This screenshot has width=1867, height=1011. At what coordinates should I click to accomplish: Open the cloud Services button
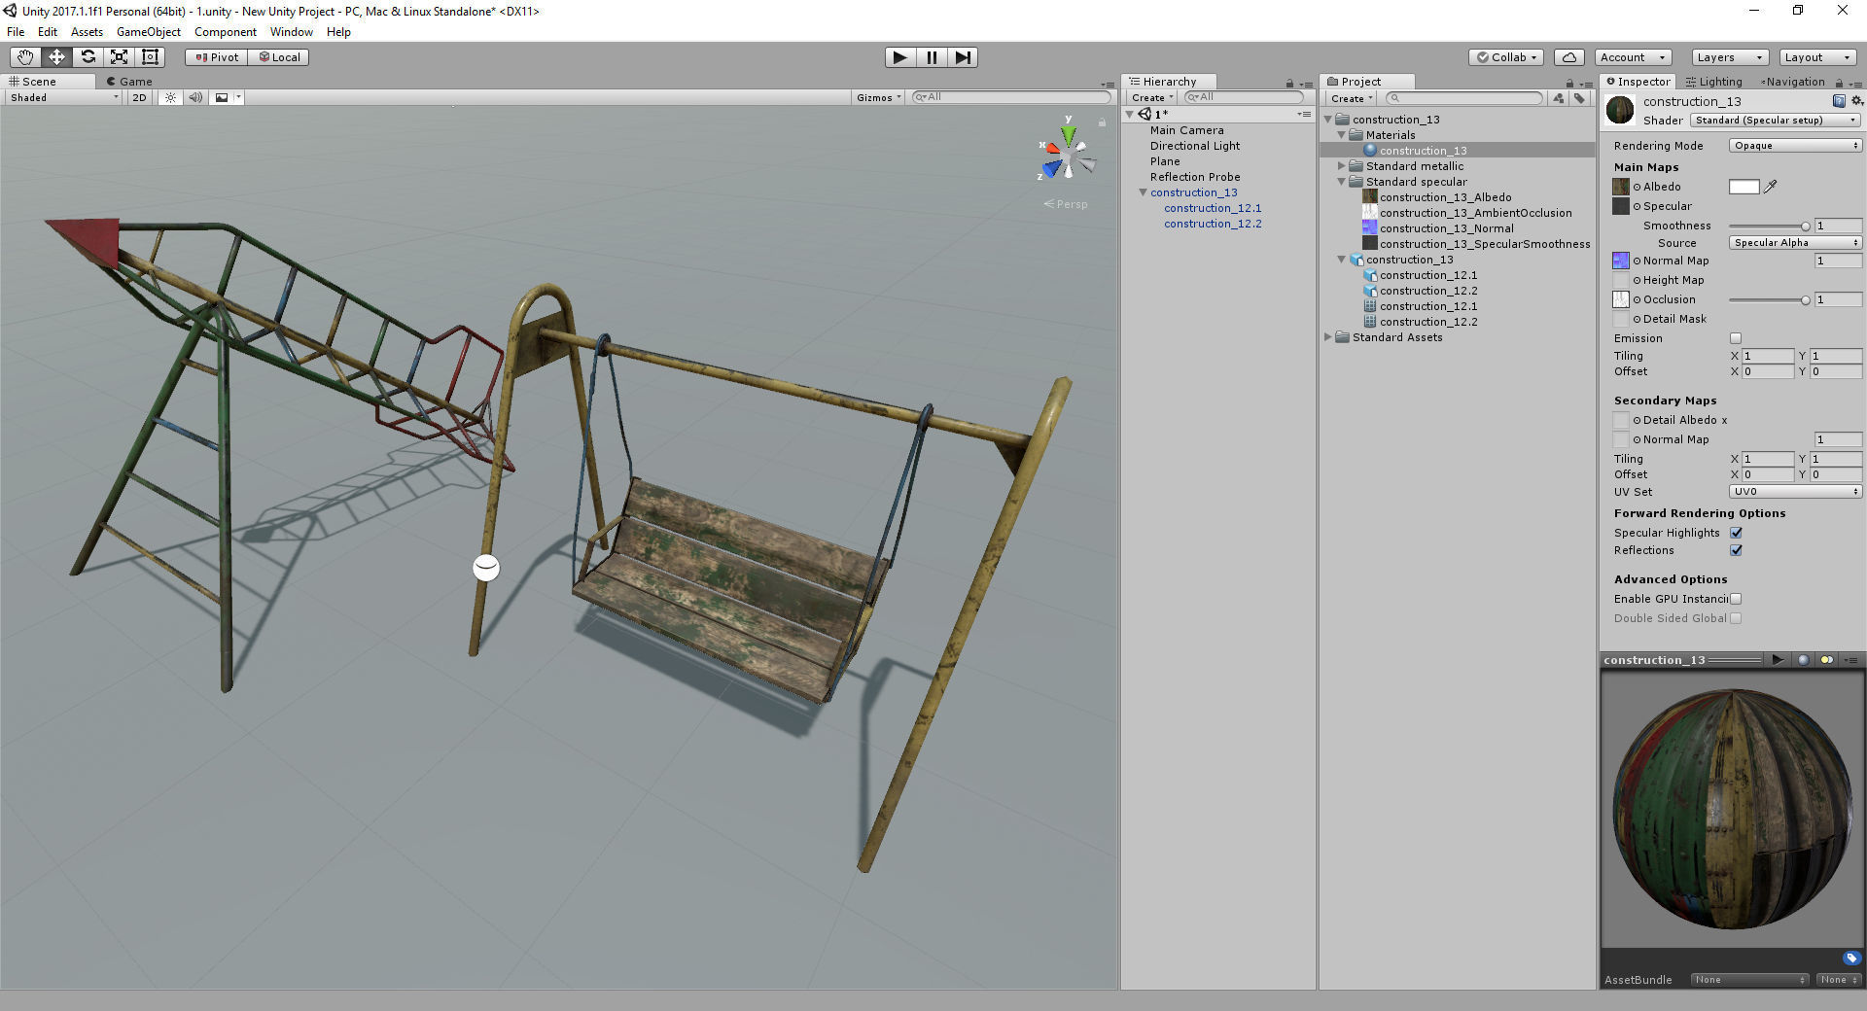(1569, 57)
